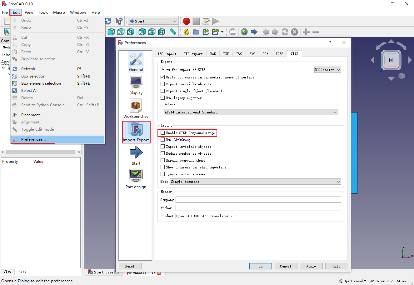Set view to Left cube icon

pyautogui.click(x=162, y=32)
